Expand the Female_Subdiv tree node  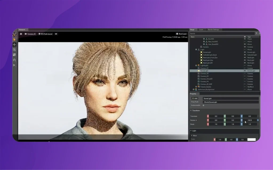click(x=196, y=87)
